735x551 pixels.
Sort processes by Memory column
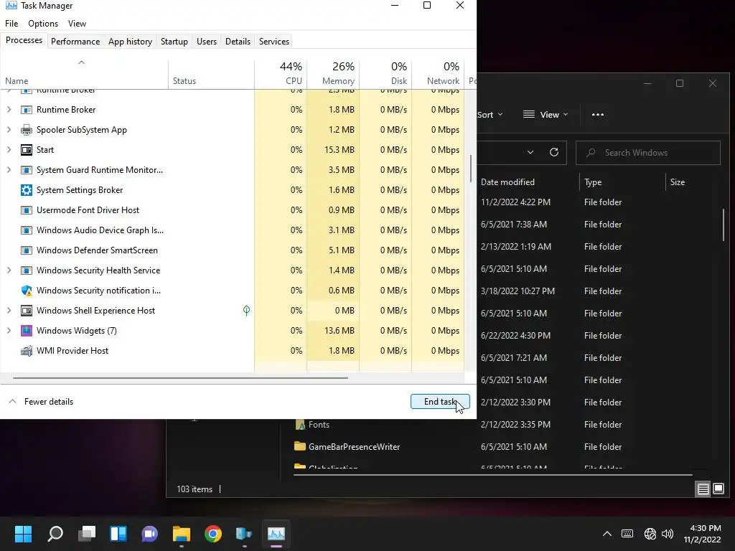click(x=333, y=74)
